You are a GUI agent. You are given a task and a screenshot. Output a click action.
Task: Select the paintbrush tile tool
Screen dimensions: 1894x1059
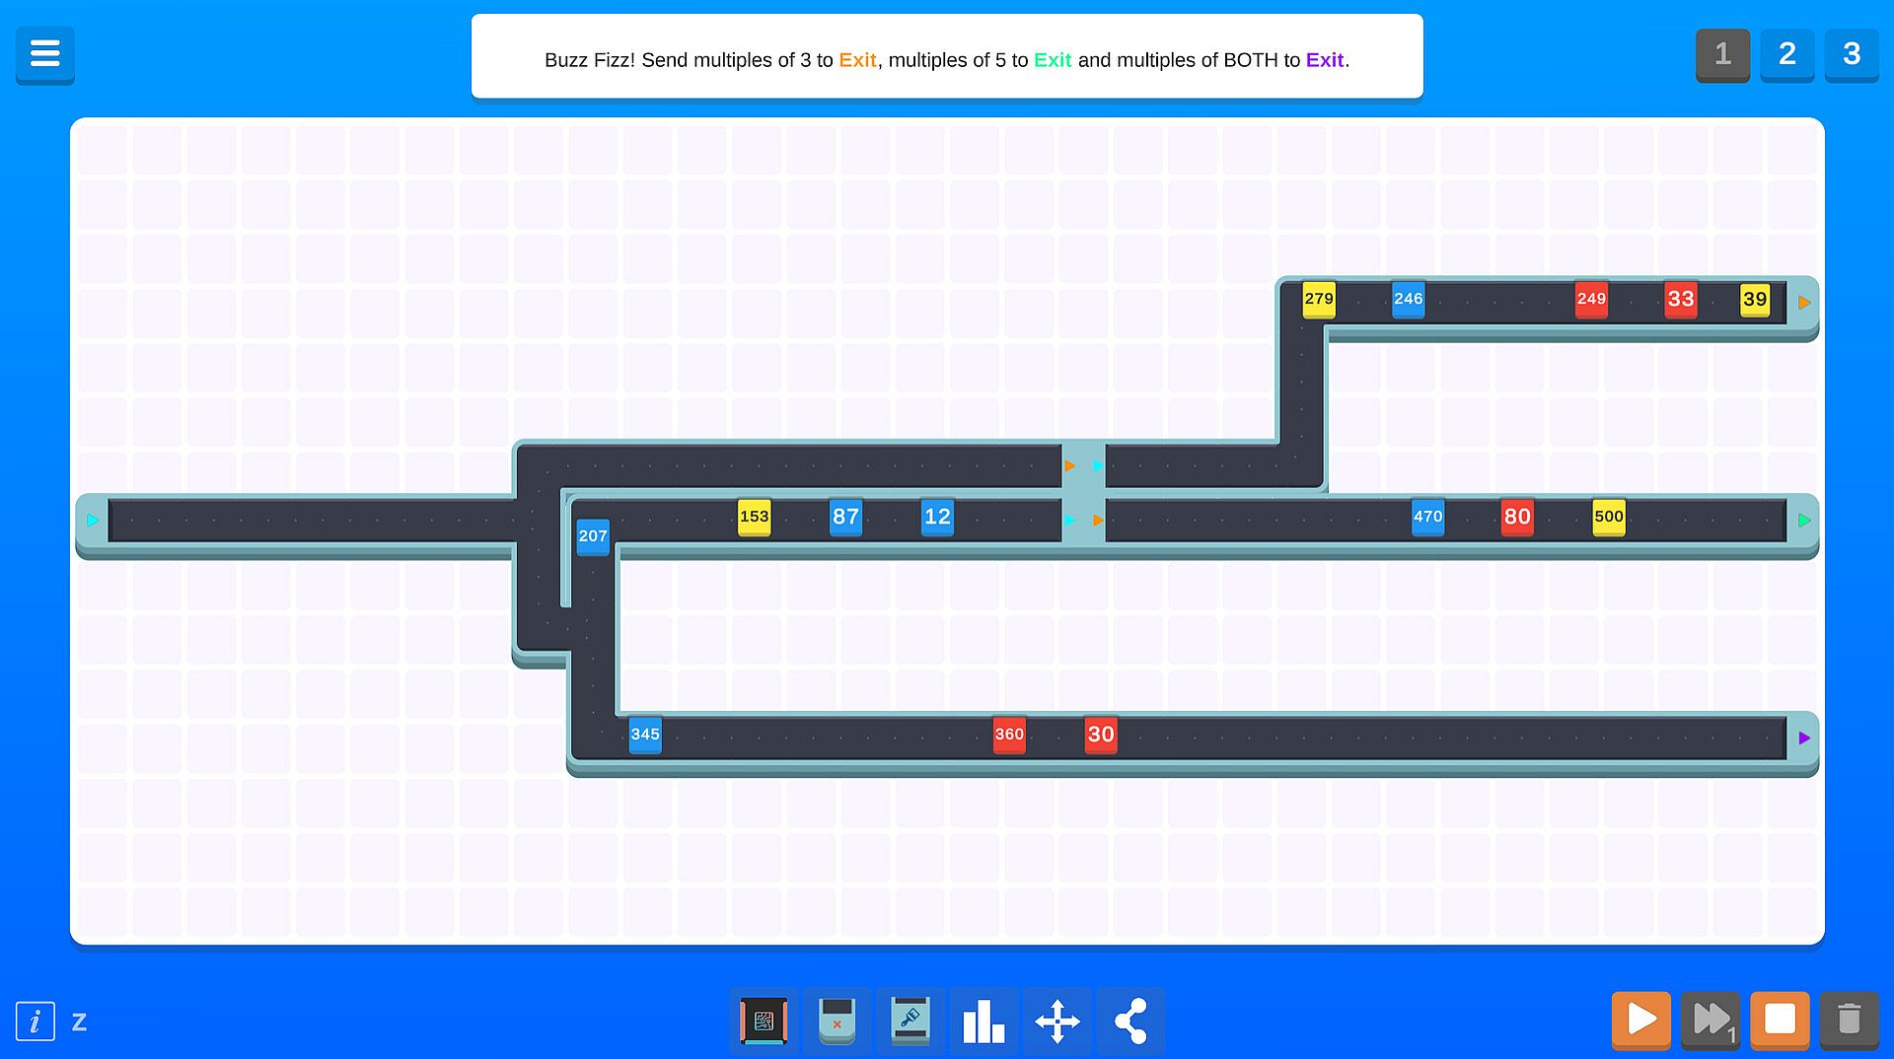tap(910, 1022)
